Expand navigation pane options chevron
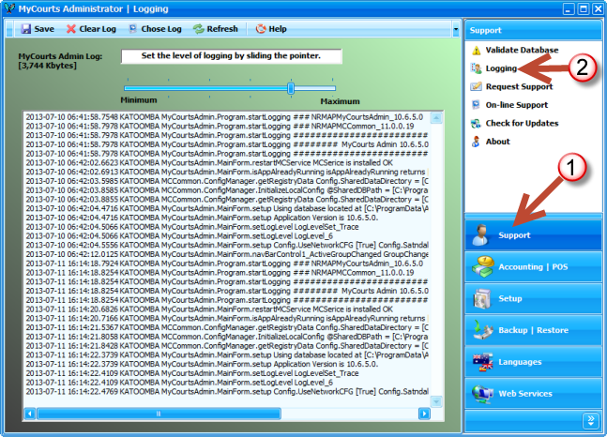Image resolution: width=607 pixels, height=437 pixels. click(x=590, y=418)
